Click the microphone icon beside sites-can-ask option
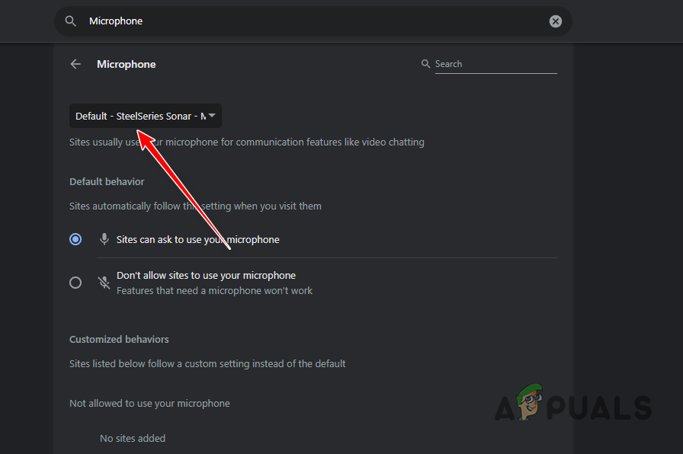 point(104,238)
